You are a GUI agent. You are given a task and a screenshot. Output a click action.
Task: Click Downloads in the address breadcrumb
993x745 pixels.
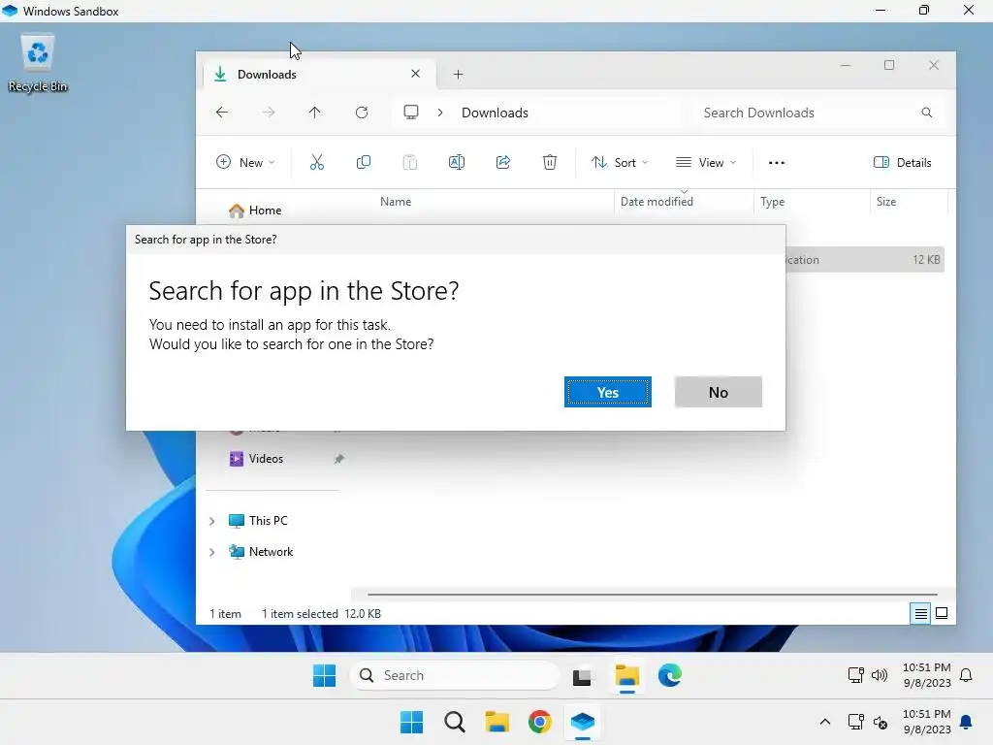tap(495, 113)
